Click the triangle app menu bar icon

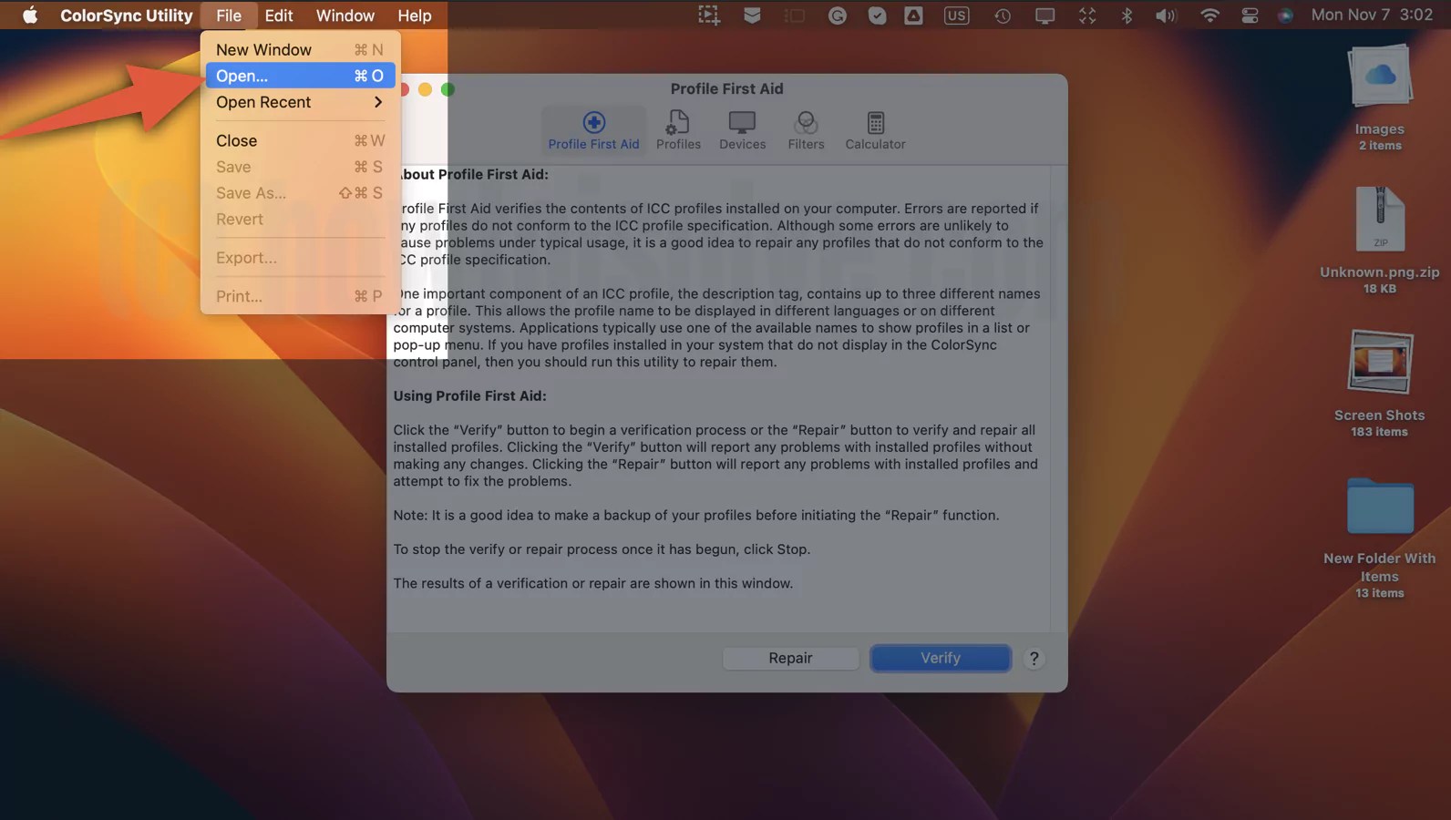point(913,15)
